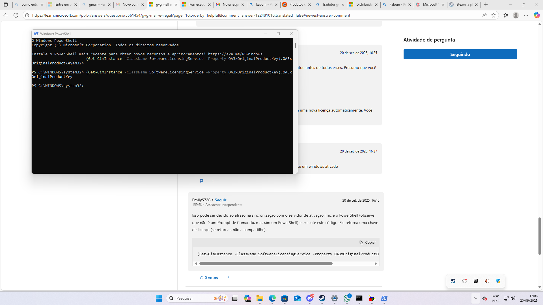
Task: Expand hidden system tray icons chevron
Action: coord(476,298)
